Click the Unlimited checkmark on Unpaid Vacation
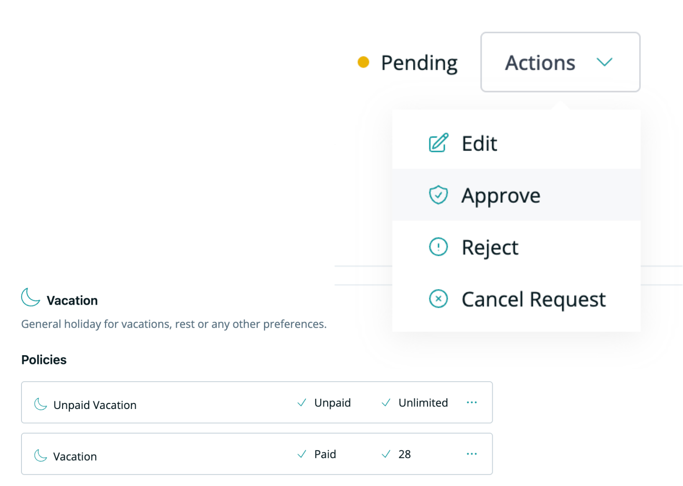The width and height of the screenshot is (683, 486). pos(386,403)
